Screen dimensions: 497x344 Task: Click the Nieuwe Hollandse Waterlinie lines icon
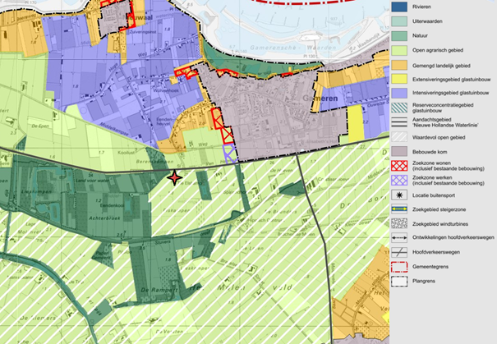(x=399, y=122)
